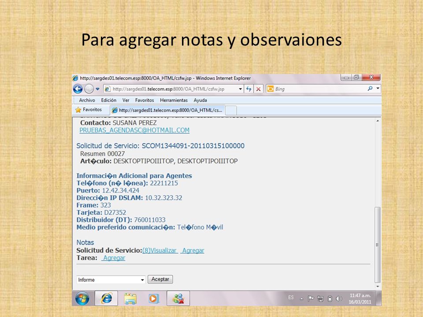Screen dimensions: 423x317
Task: Open the Archivo menu
Action: (x=87, y=100)
